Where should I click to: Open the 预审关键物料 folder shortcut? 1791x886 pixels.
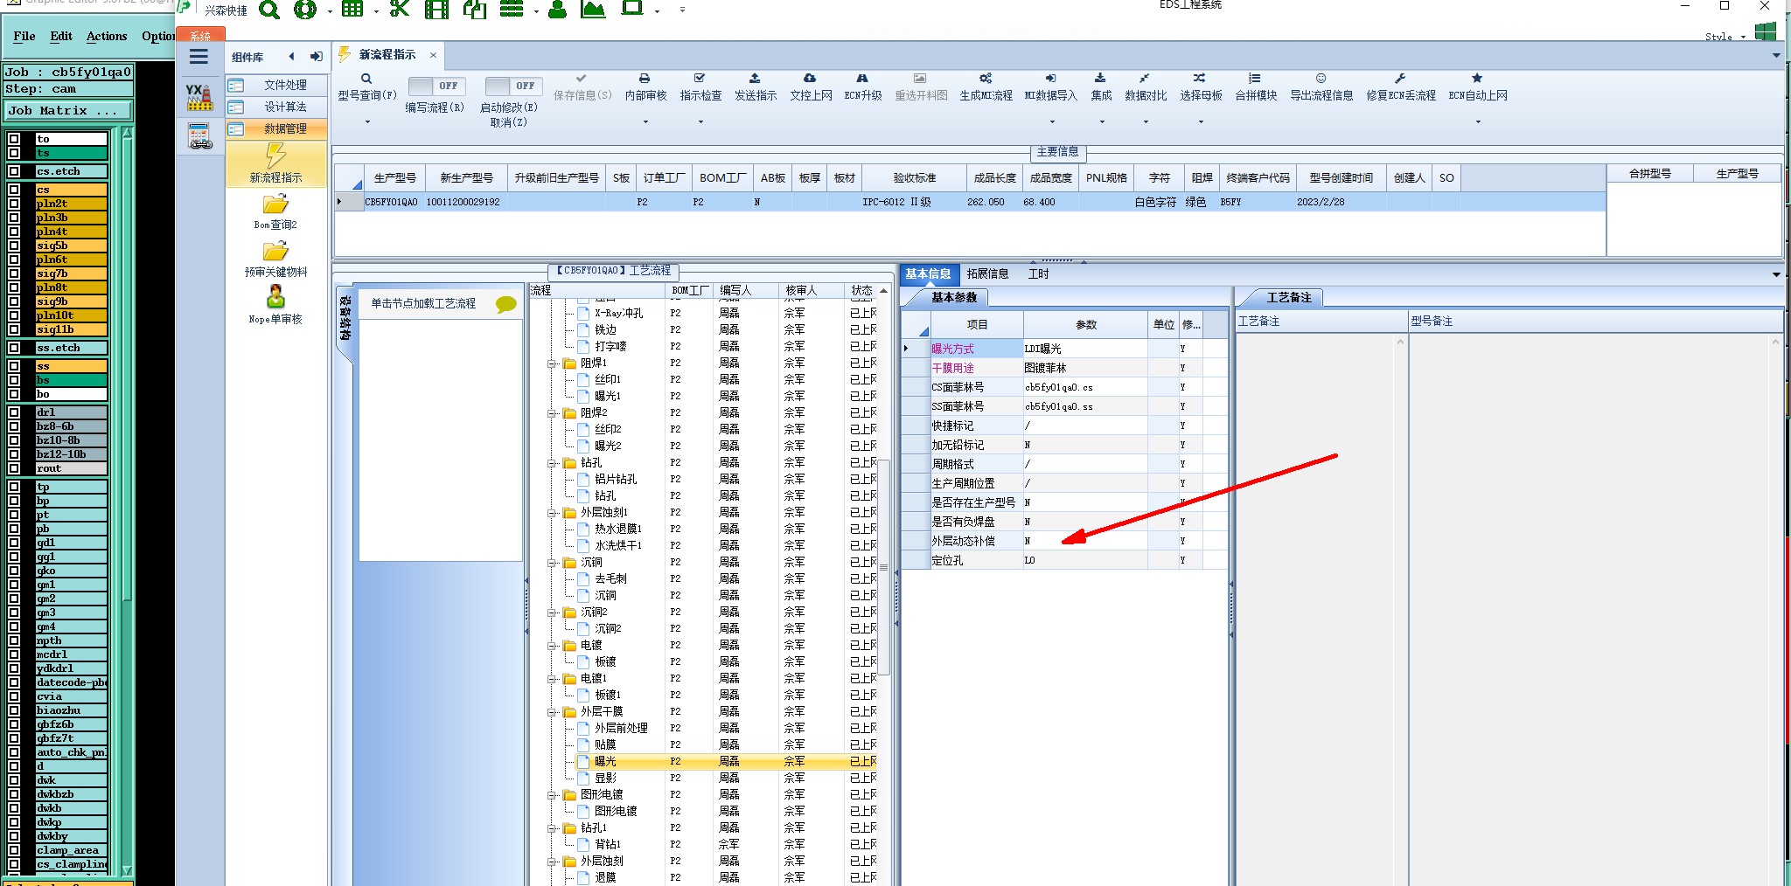pyautogui.click(x=275, y=259)
